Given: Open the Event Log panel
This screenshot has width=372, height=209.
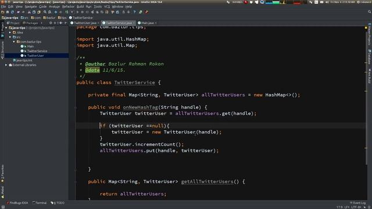Looking at the screenshot, I should [x=358, y=203].
